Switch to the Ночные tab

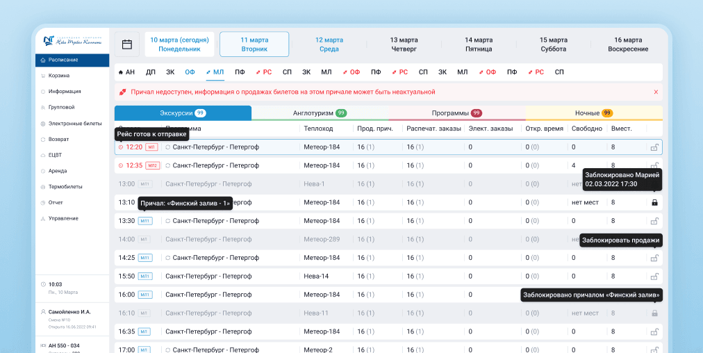pyautogui.click(x=593, y=113)
